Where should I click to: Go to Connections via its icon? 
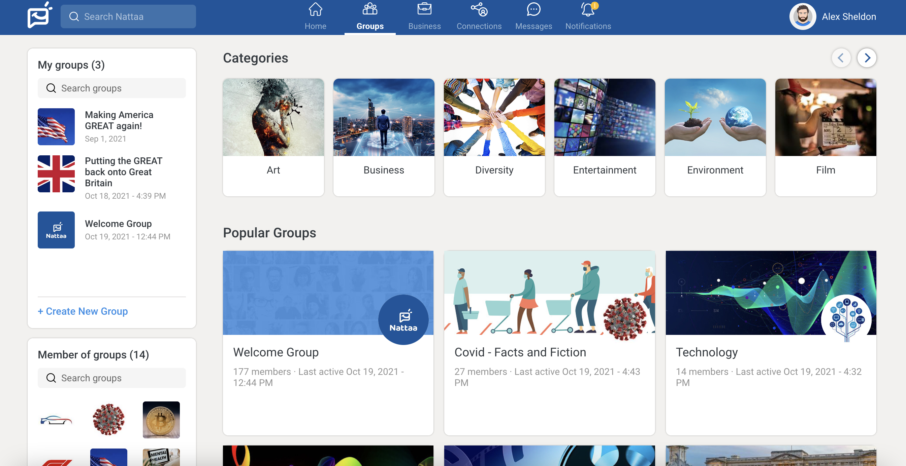479,9
